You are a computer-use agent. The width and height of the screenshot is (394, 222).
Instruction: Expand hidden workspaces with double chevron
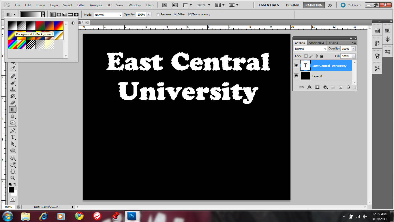[x=330, y=5]
